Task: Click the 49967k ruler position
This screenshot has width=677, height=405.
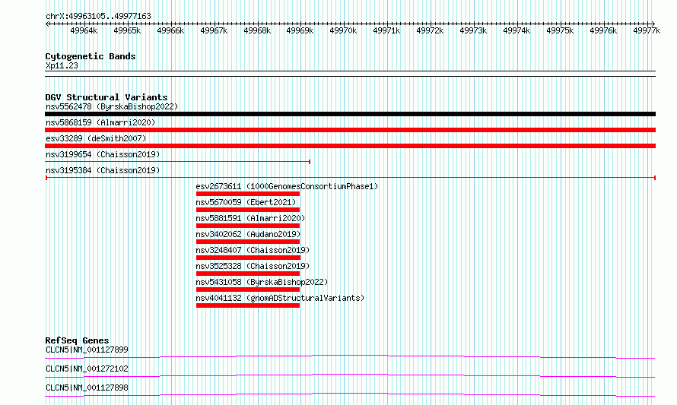Action: [214, 30]
